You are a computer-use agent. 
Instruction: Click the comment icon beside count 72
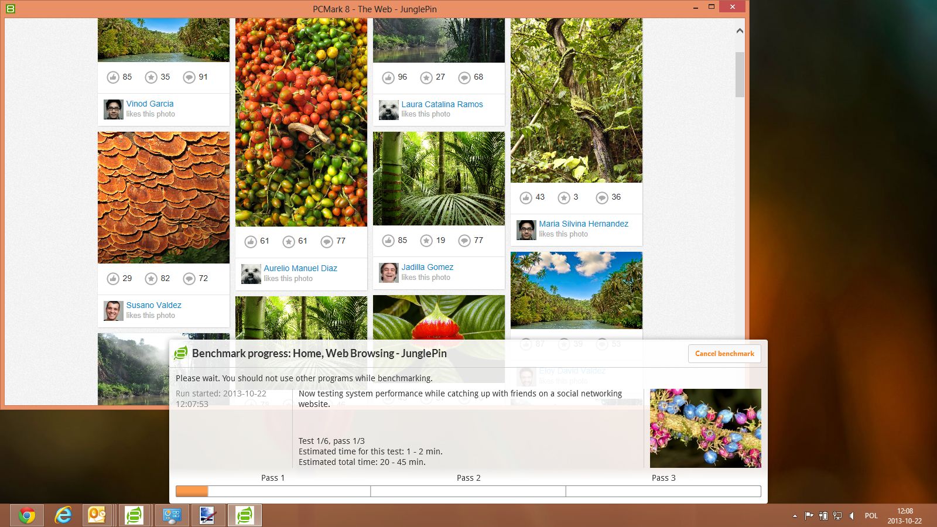pos(189,279)
